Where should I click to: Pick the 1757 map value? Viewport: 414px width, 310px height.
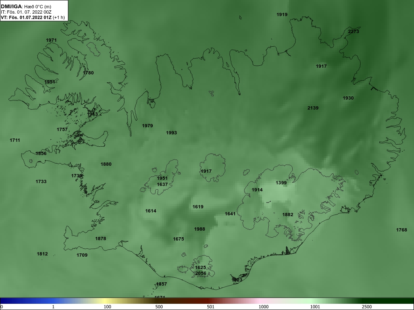(x=62, y=129)
